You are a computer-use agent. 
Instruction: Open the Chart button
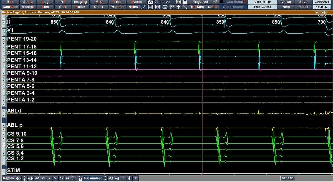point(99,7)
